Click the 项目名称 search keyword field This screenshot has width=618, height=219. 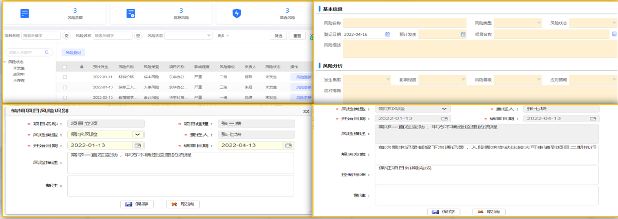41,36
